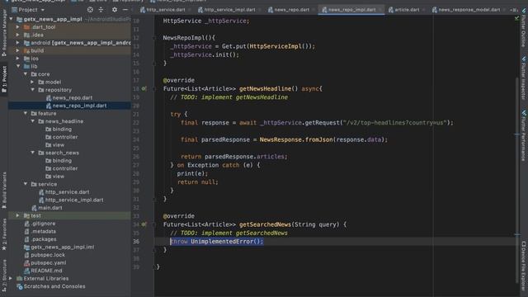Switch to http_service_impl.dart tab

227,10
